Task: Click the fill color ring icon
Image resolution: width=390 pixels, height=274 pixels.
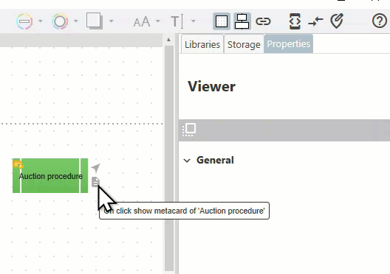Action: point(60,21)
